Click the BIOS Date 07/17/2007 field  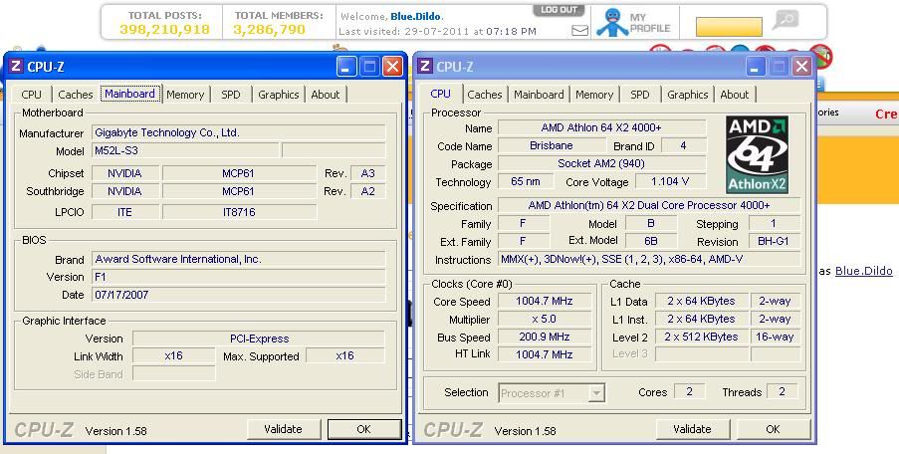239,295
